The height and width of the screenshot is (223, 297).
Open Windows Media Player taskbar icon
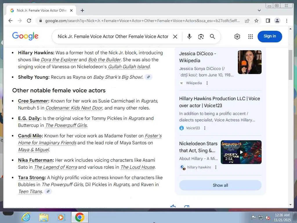coord(61,217)
